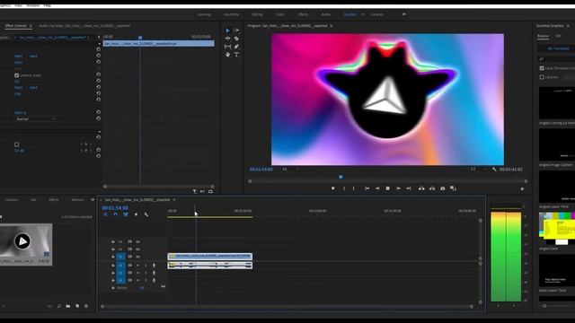
Task: Click timeline playhead timecode 00:01:14:00
Action: (115, 207)
